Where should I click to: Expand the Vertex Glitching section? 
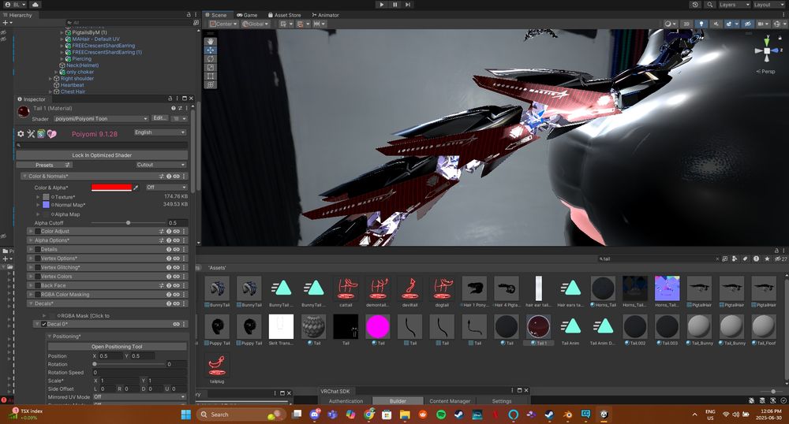point(31,267)
